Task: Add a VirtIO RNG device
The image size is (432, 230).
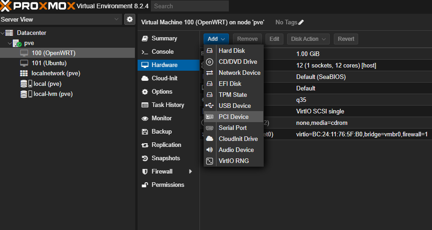Action: click(x=233, y=161)
